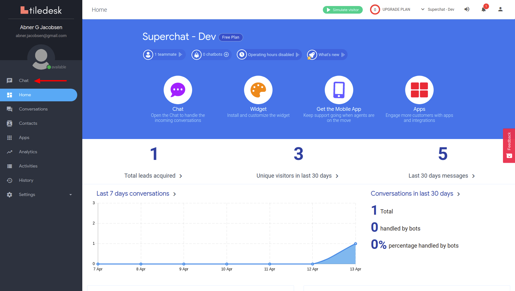The height and width of the screenshot is (291, 515).
Task: Click 'Open the Chat to handle' description
Action: 178,118
